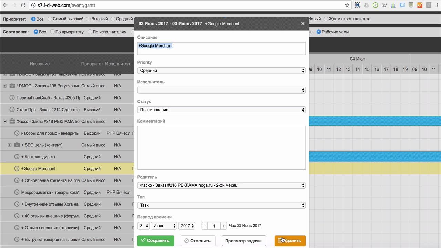Open Просмотр задачи
The width and height of the screenshot is (441, 248).
click(244, 241)
